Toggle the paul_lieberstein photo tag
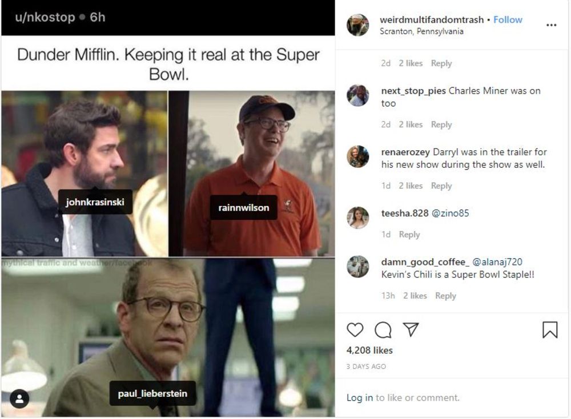 click(154, 393)
